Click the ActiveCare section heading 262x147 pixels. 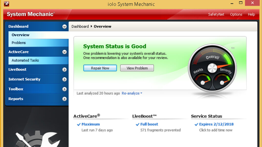pyautogui.click(x=87, y=116)
